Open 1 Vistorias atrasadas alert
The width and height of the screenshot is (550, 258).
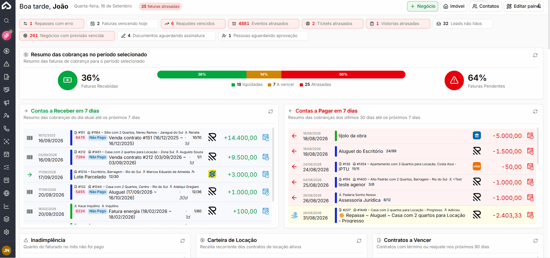398,24
